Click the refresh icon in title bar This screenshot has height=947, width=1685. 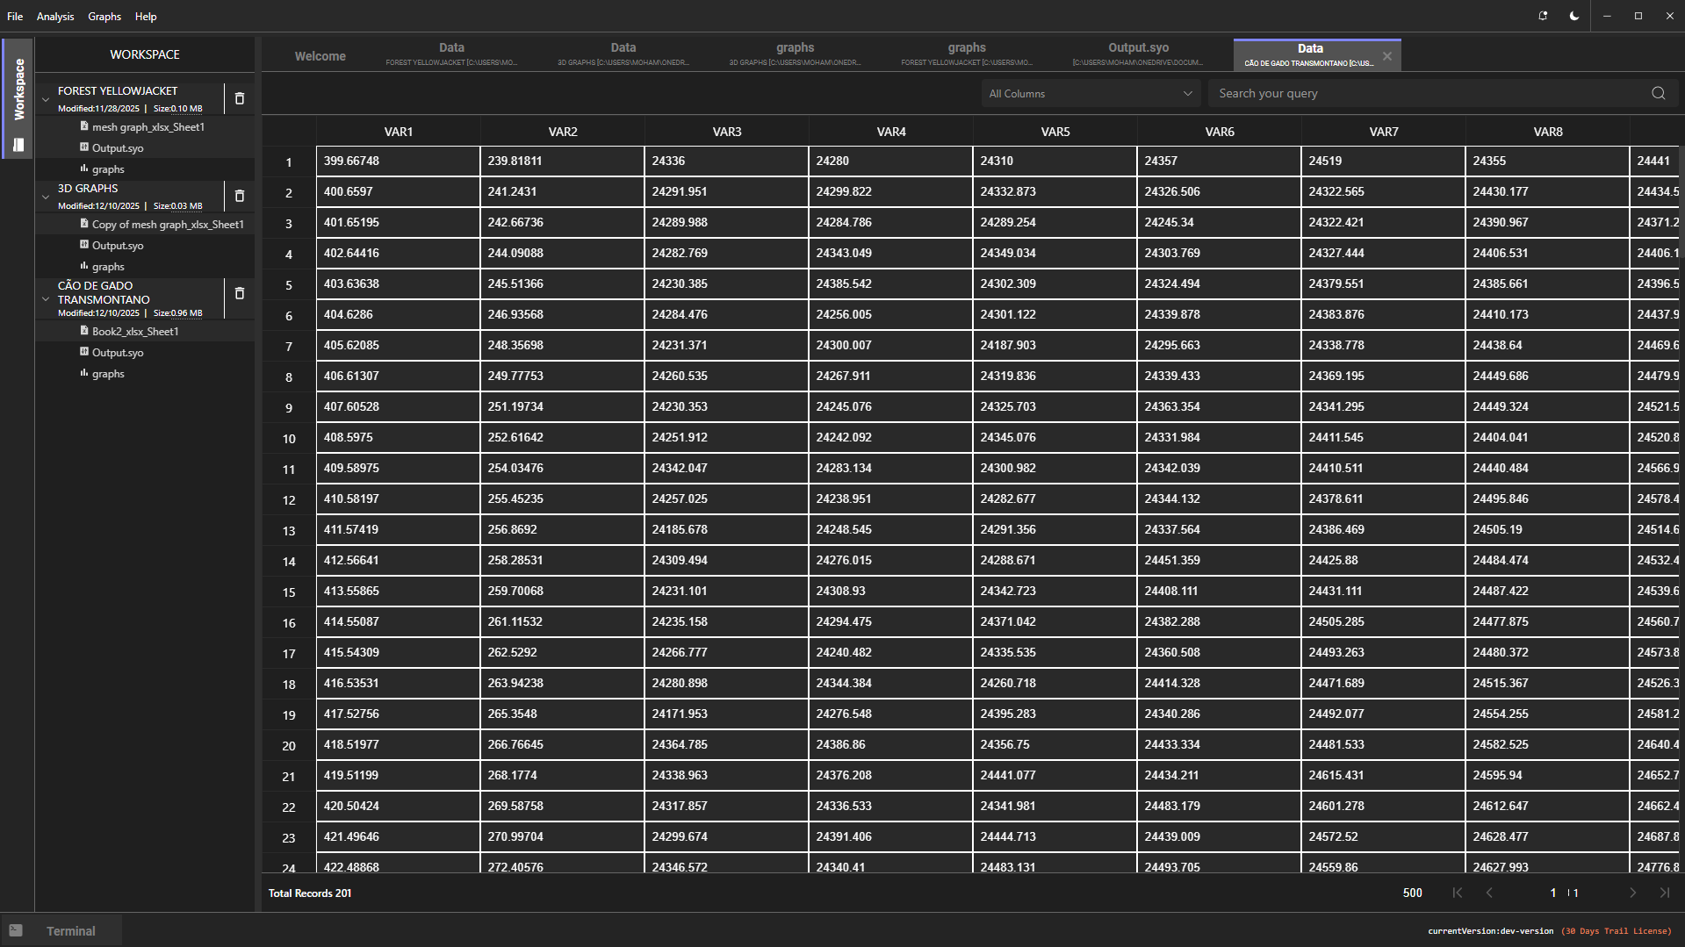1543,16
